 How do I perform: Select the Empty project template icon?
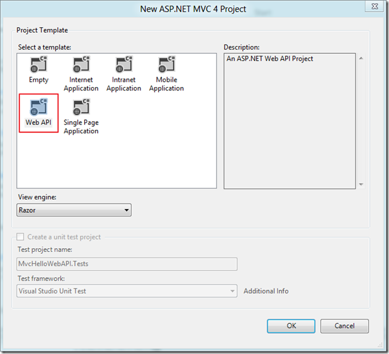(38, 64)
